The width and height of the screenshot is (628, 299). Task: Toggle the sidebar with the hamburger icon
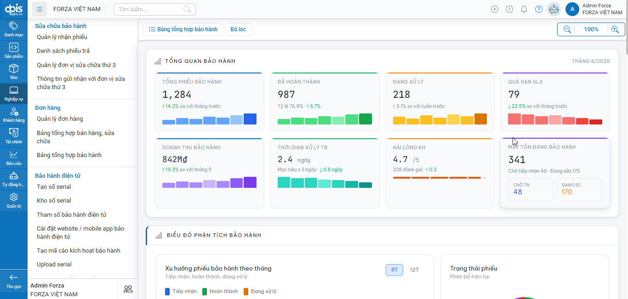[x=39, y=9]
